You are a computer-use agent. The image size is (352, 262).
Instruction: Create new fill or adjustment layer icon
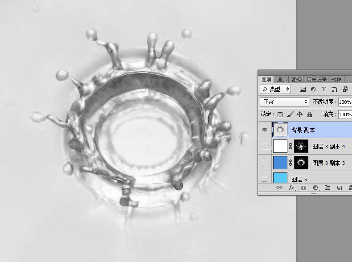[x=315, y=188]
